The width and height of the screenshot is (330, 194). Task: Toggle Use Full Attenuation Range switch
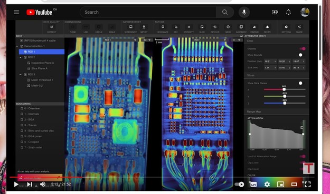click(x=303, y=156)
